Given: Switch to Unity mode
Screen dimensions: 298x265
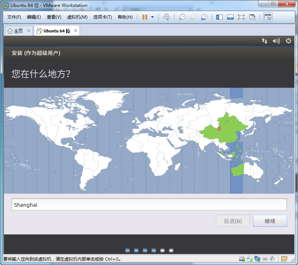Looking at the screenshot, I should tap(252, 17).
